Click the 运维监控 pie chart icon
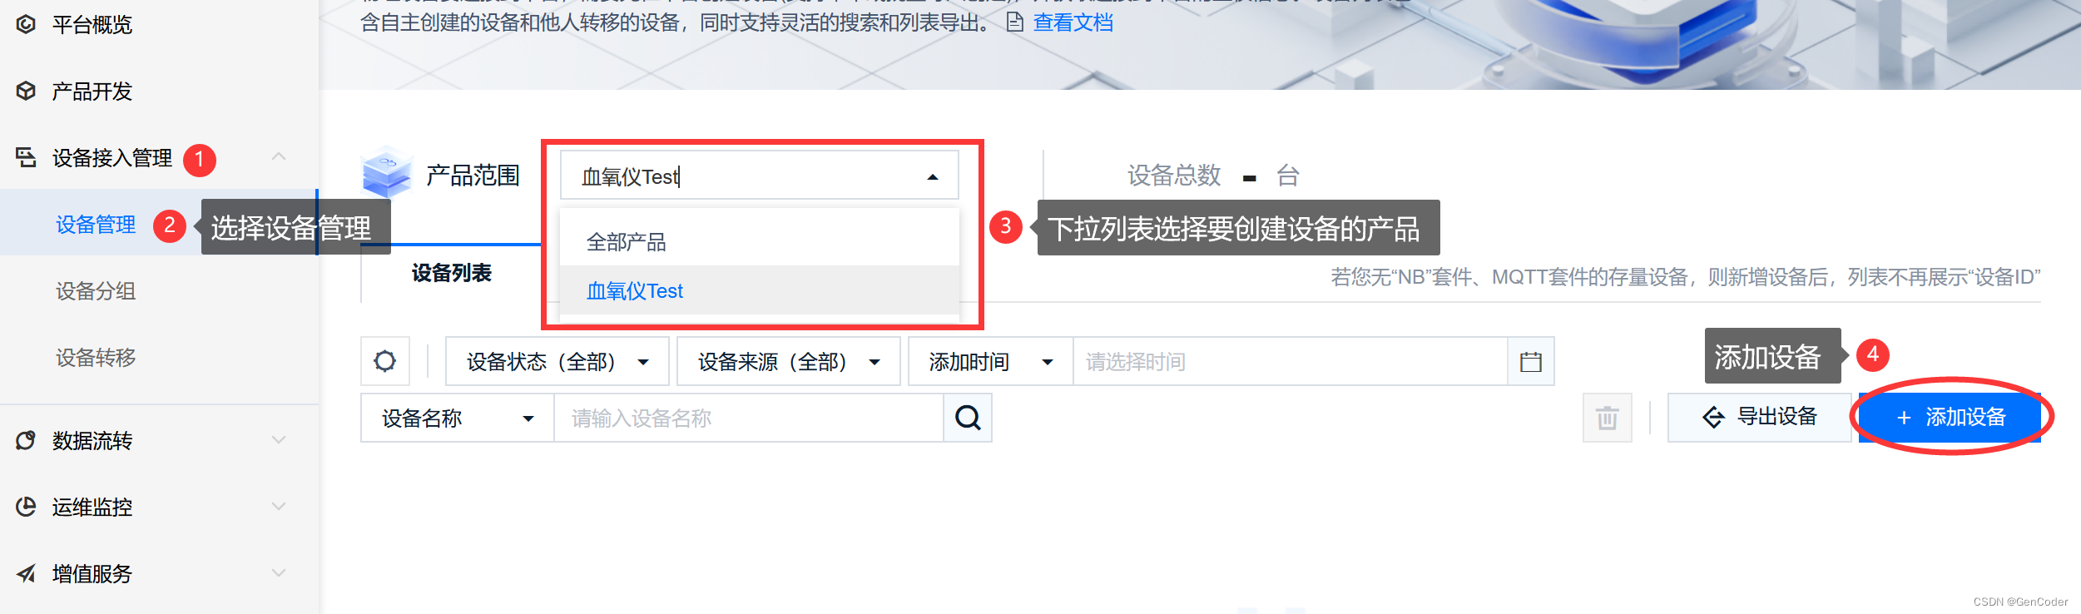This screenshot has width=2081, height=614. [26, 507]
